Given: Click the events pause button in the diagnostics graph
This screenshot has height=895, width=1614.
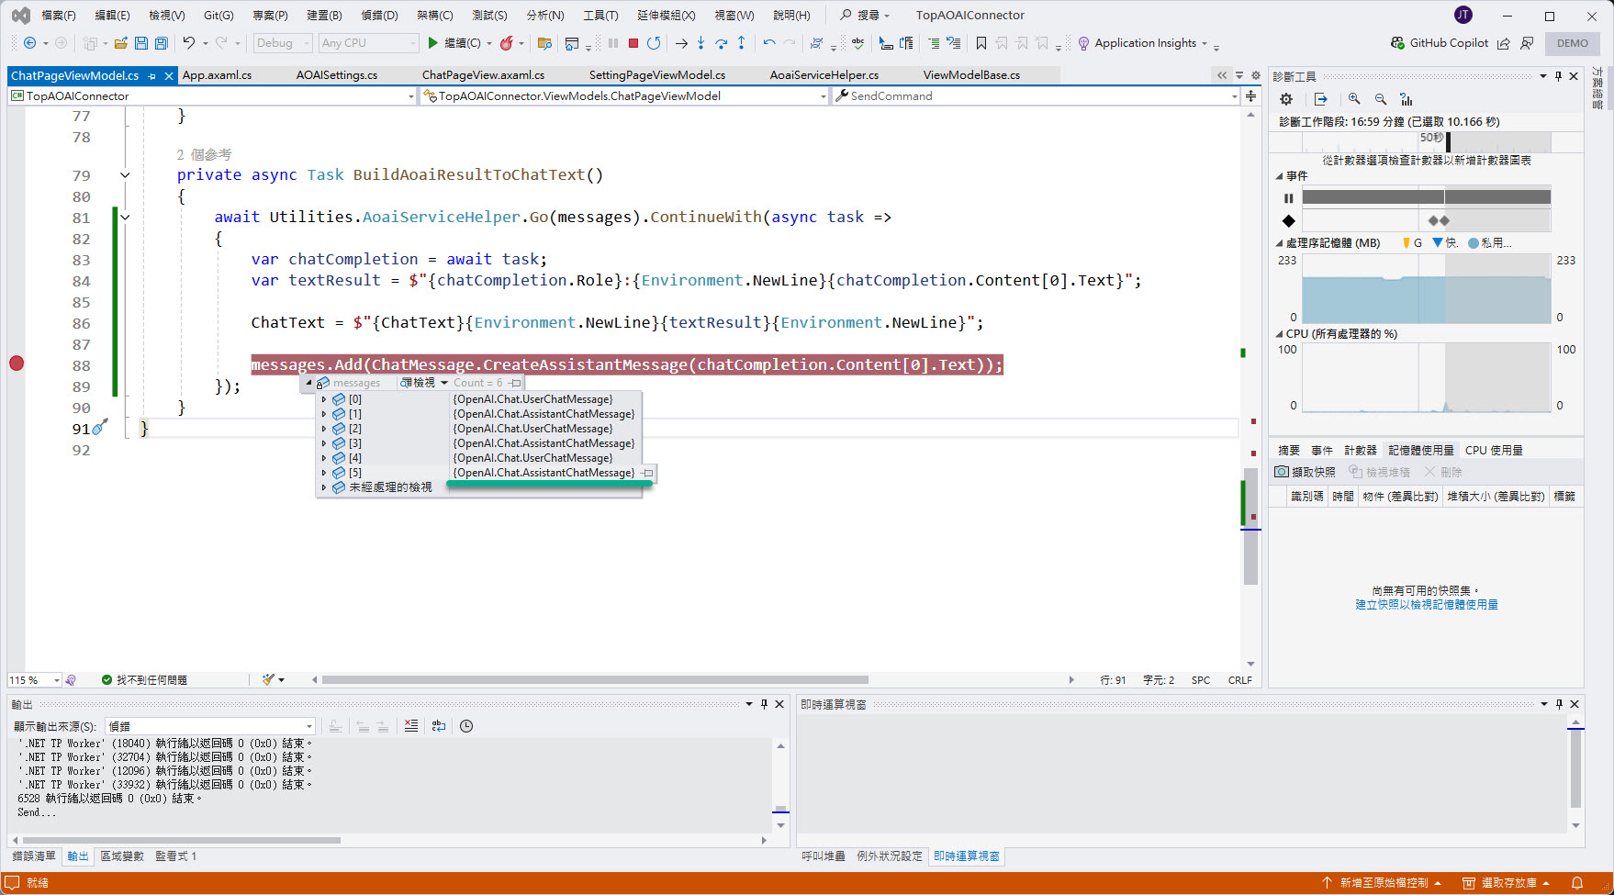Looking at the screenshot, I should [x=1288, y=198].
